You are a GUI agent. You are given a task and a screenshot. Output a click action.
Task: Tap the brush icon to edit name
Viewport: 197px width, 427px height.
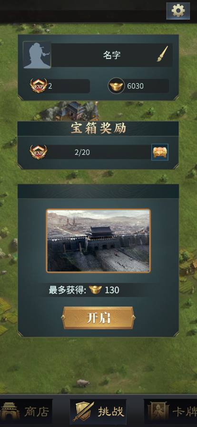click(x=162, y=54)
